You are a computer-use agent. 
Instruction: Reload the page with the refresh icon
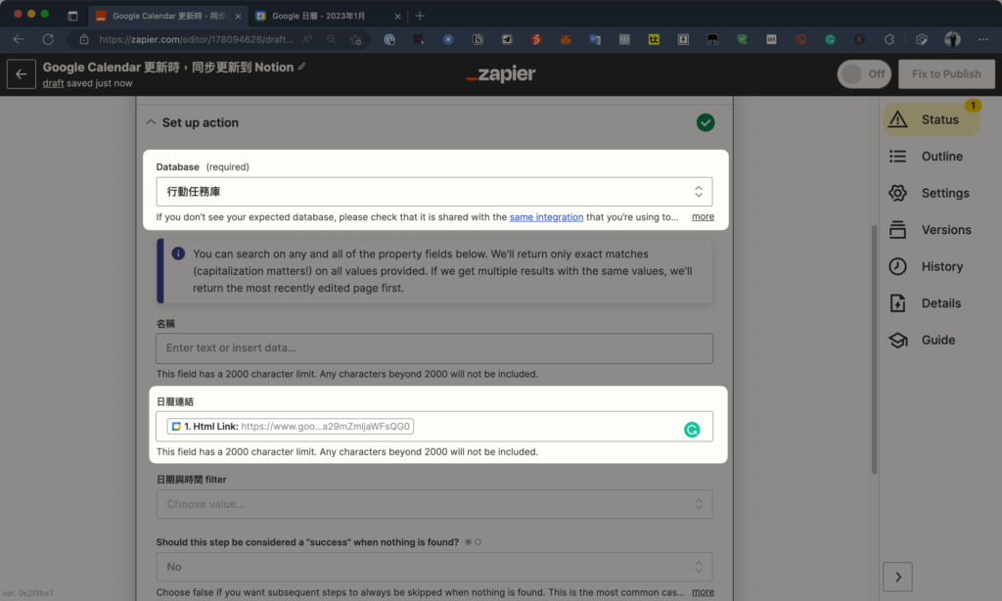tap(48, 39)
